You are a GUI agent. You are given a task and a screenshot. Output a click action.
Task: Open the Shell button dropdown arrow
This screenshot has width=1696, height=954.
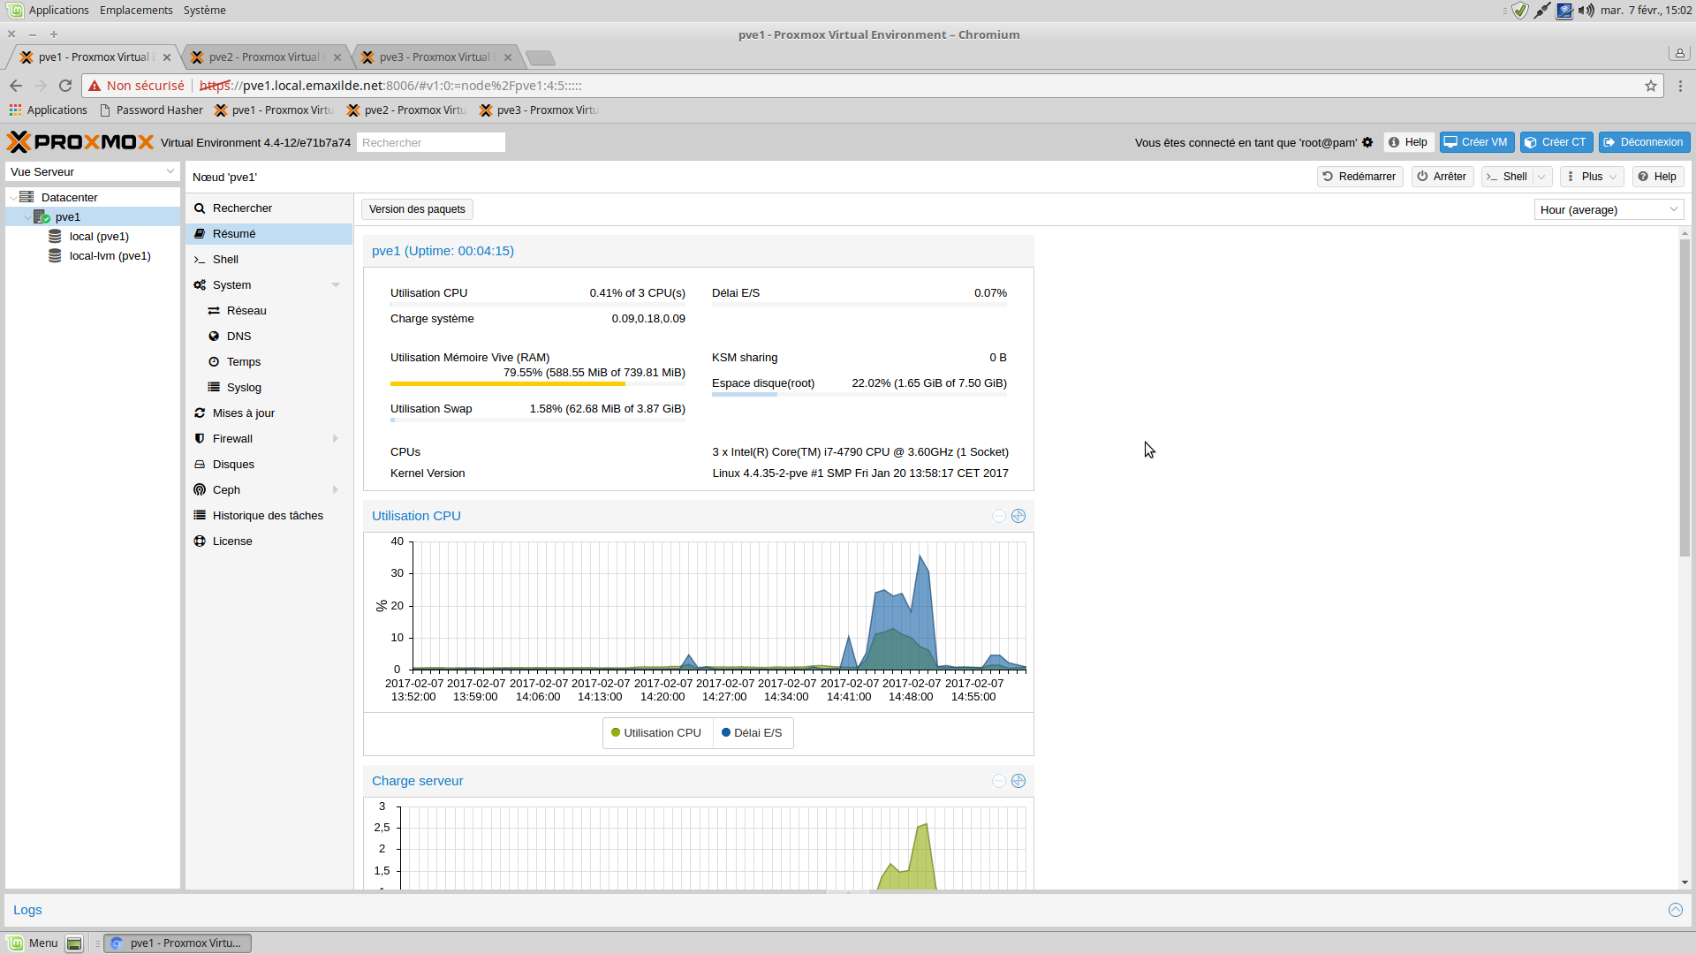click(x=1542, y=177)
